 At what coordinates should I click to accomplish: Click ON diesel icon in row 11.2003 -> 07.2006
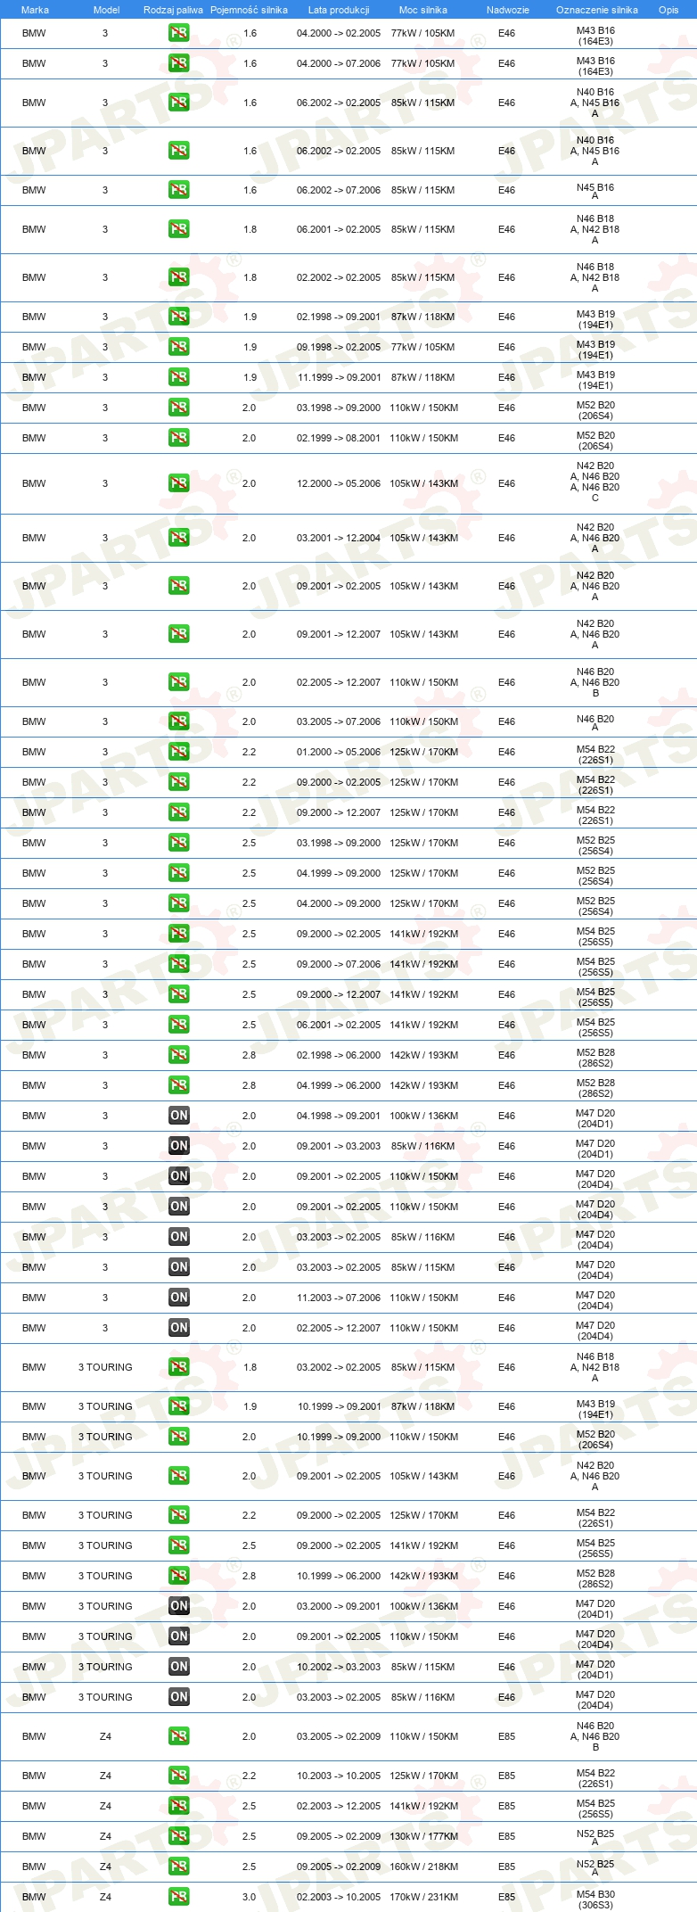pyautogui.click(x=178, y=1298)
